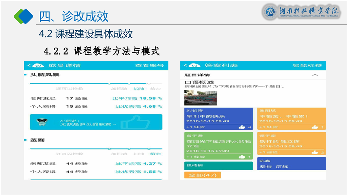Tap back arrow in 答案列表 header
This screenshot has width=347, height=195.
(x=185, y=65)
